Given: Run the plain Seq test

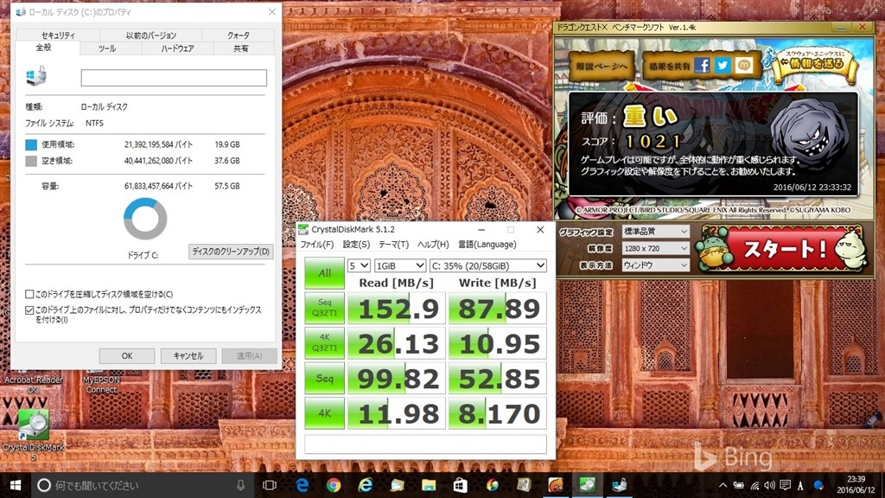Looking at the screenshot, I should pyautogui.click(x=325, y=379).
